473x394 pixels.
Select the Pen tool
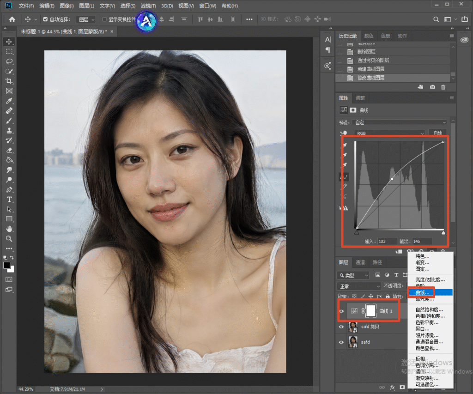(9, 190)
